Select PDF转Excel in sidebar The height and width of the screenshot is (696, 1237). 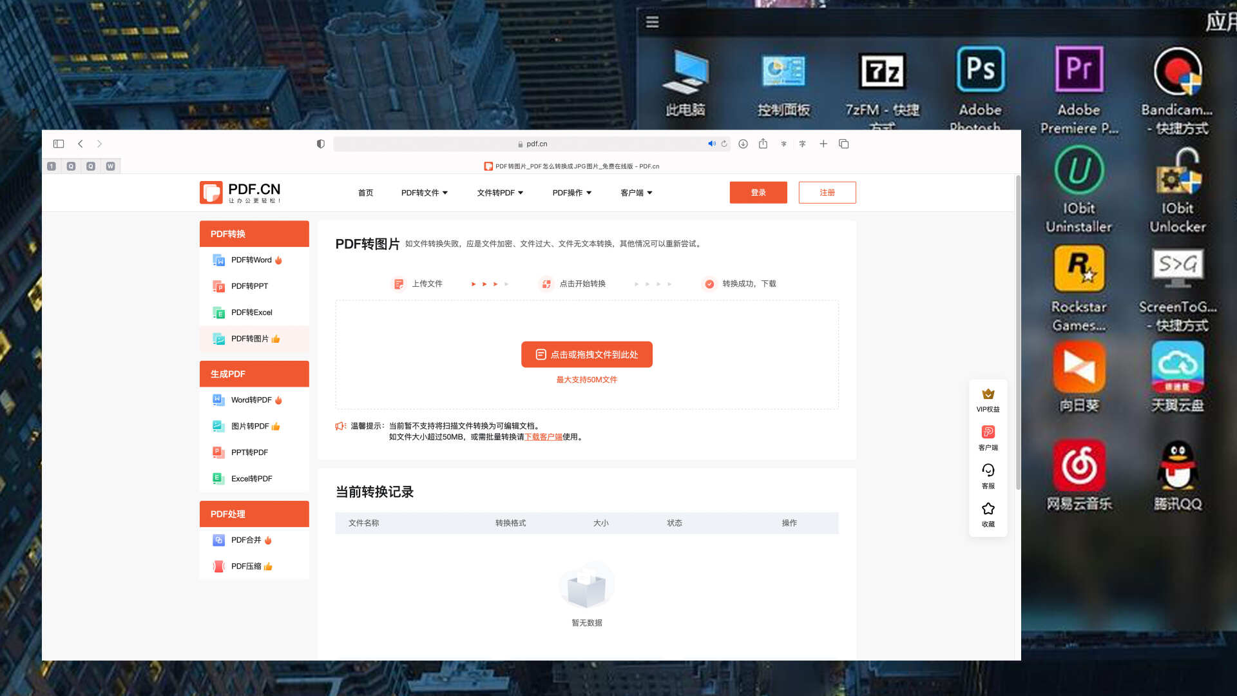tap(254, 313)
